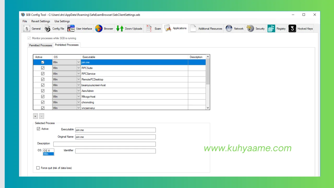
Task: Uncheck Active for RPCService row
Action: 43,74
